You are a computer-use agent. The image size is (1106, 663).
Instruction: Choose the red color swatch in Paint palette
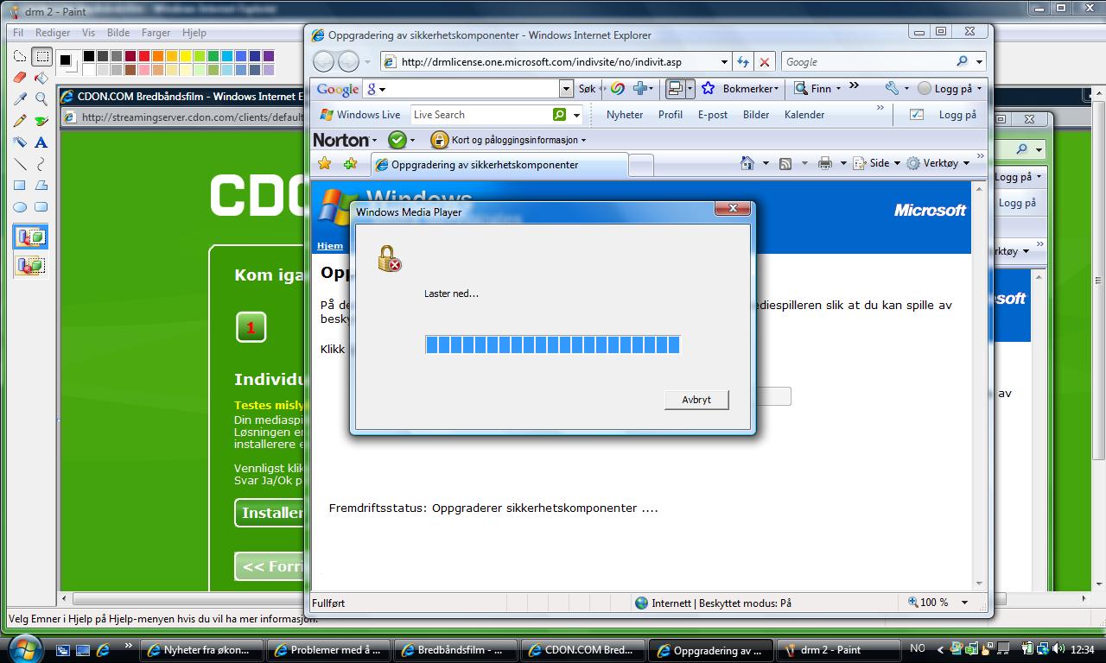pyautogui.click(x=144, y=56)
